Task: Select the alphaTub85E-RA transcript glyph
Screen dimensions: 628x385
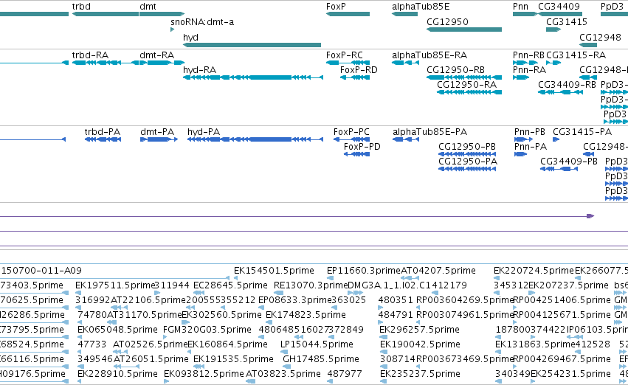Action: 405,63
